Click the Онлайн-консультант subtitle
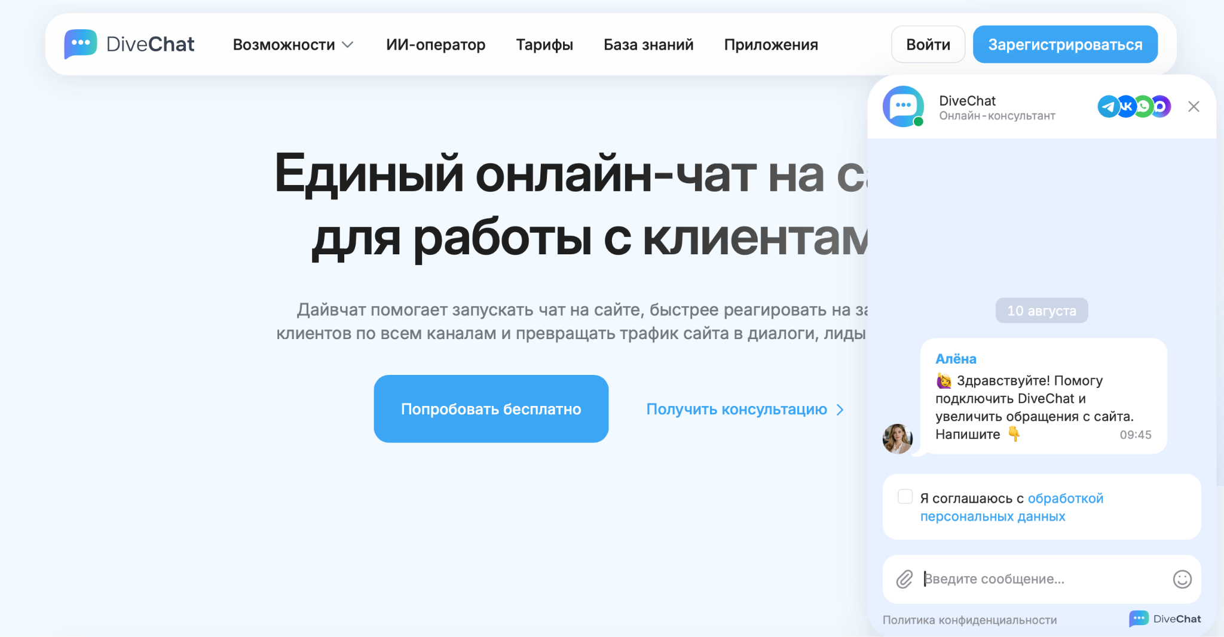The width and height of the screenshot is (1224, 637). pyautogui.click(x=997, y=116)
